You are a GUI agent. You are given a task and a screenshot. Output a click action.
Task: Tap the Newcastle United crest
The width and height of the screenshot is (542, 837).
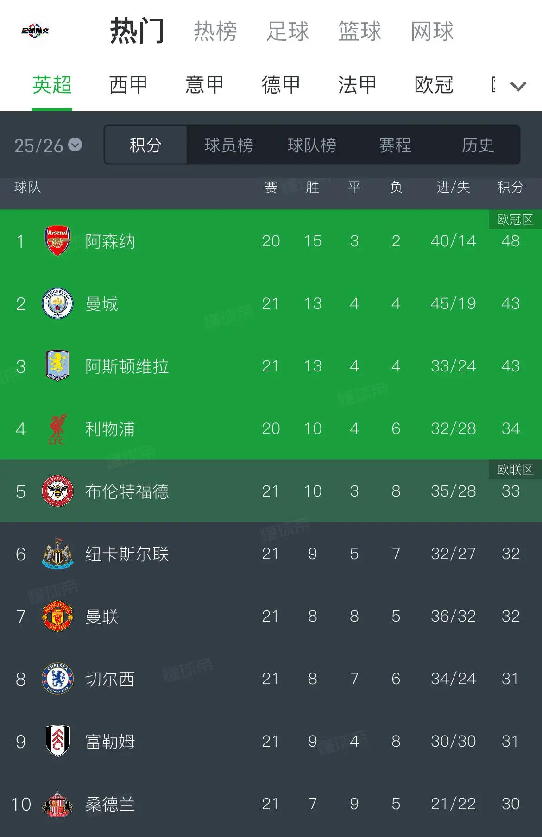point(57,554)
